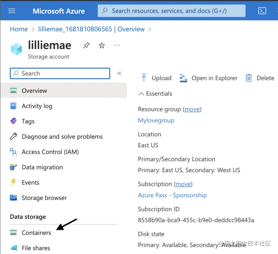The image size is (278, 254).
Task: Click the Storage browser folder icon
Action: (13, 197)
